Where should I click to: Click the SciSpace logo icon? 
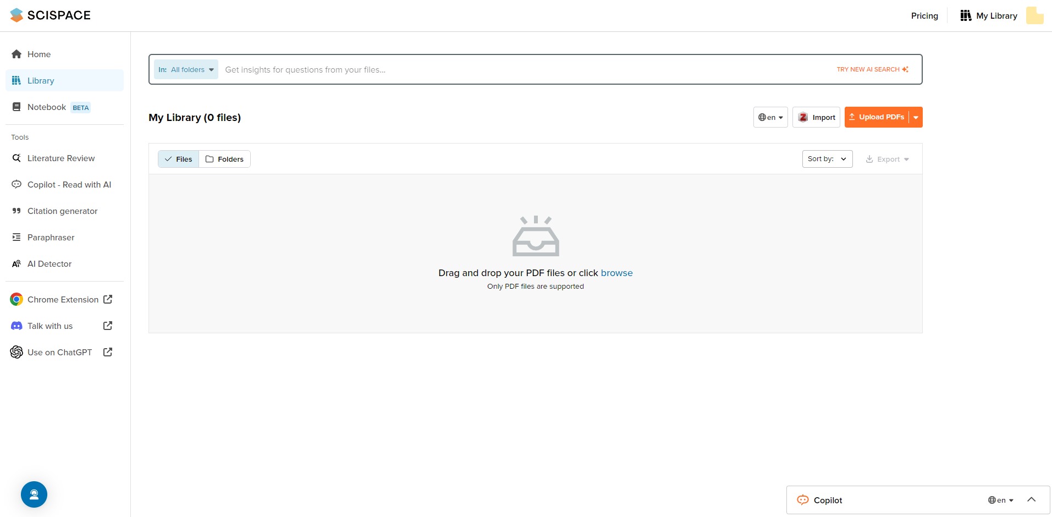tap(16, 15)
